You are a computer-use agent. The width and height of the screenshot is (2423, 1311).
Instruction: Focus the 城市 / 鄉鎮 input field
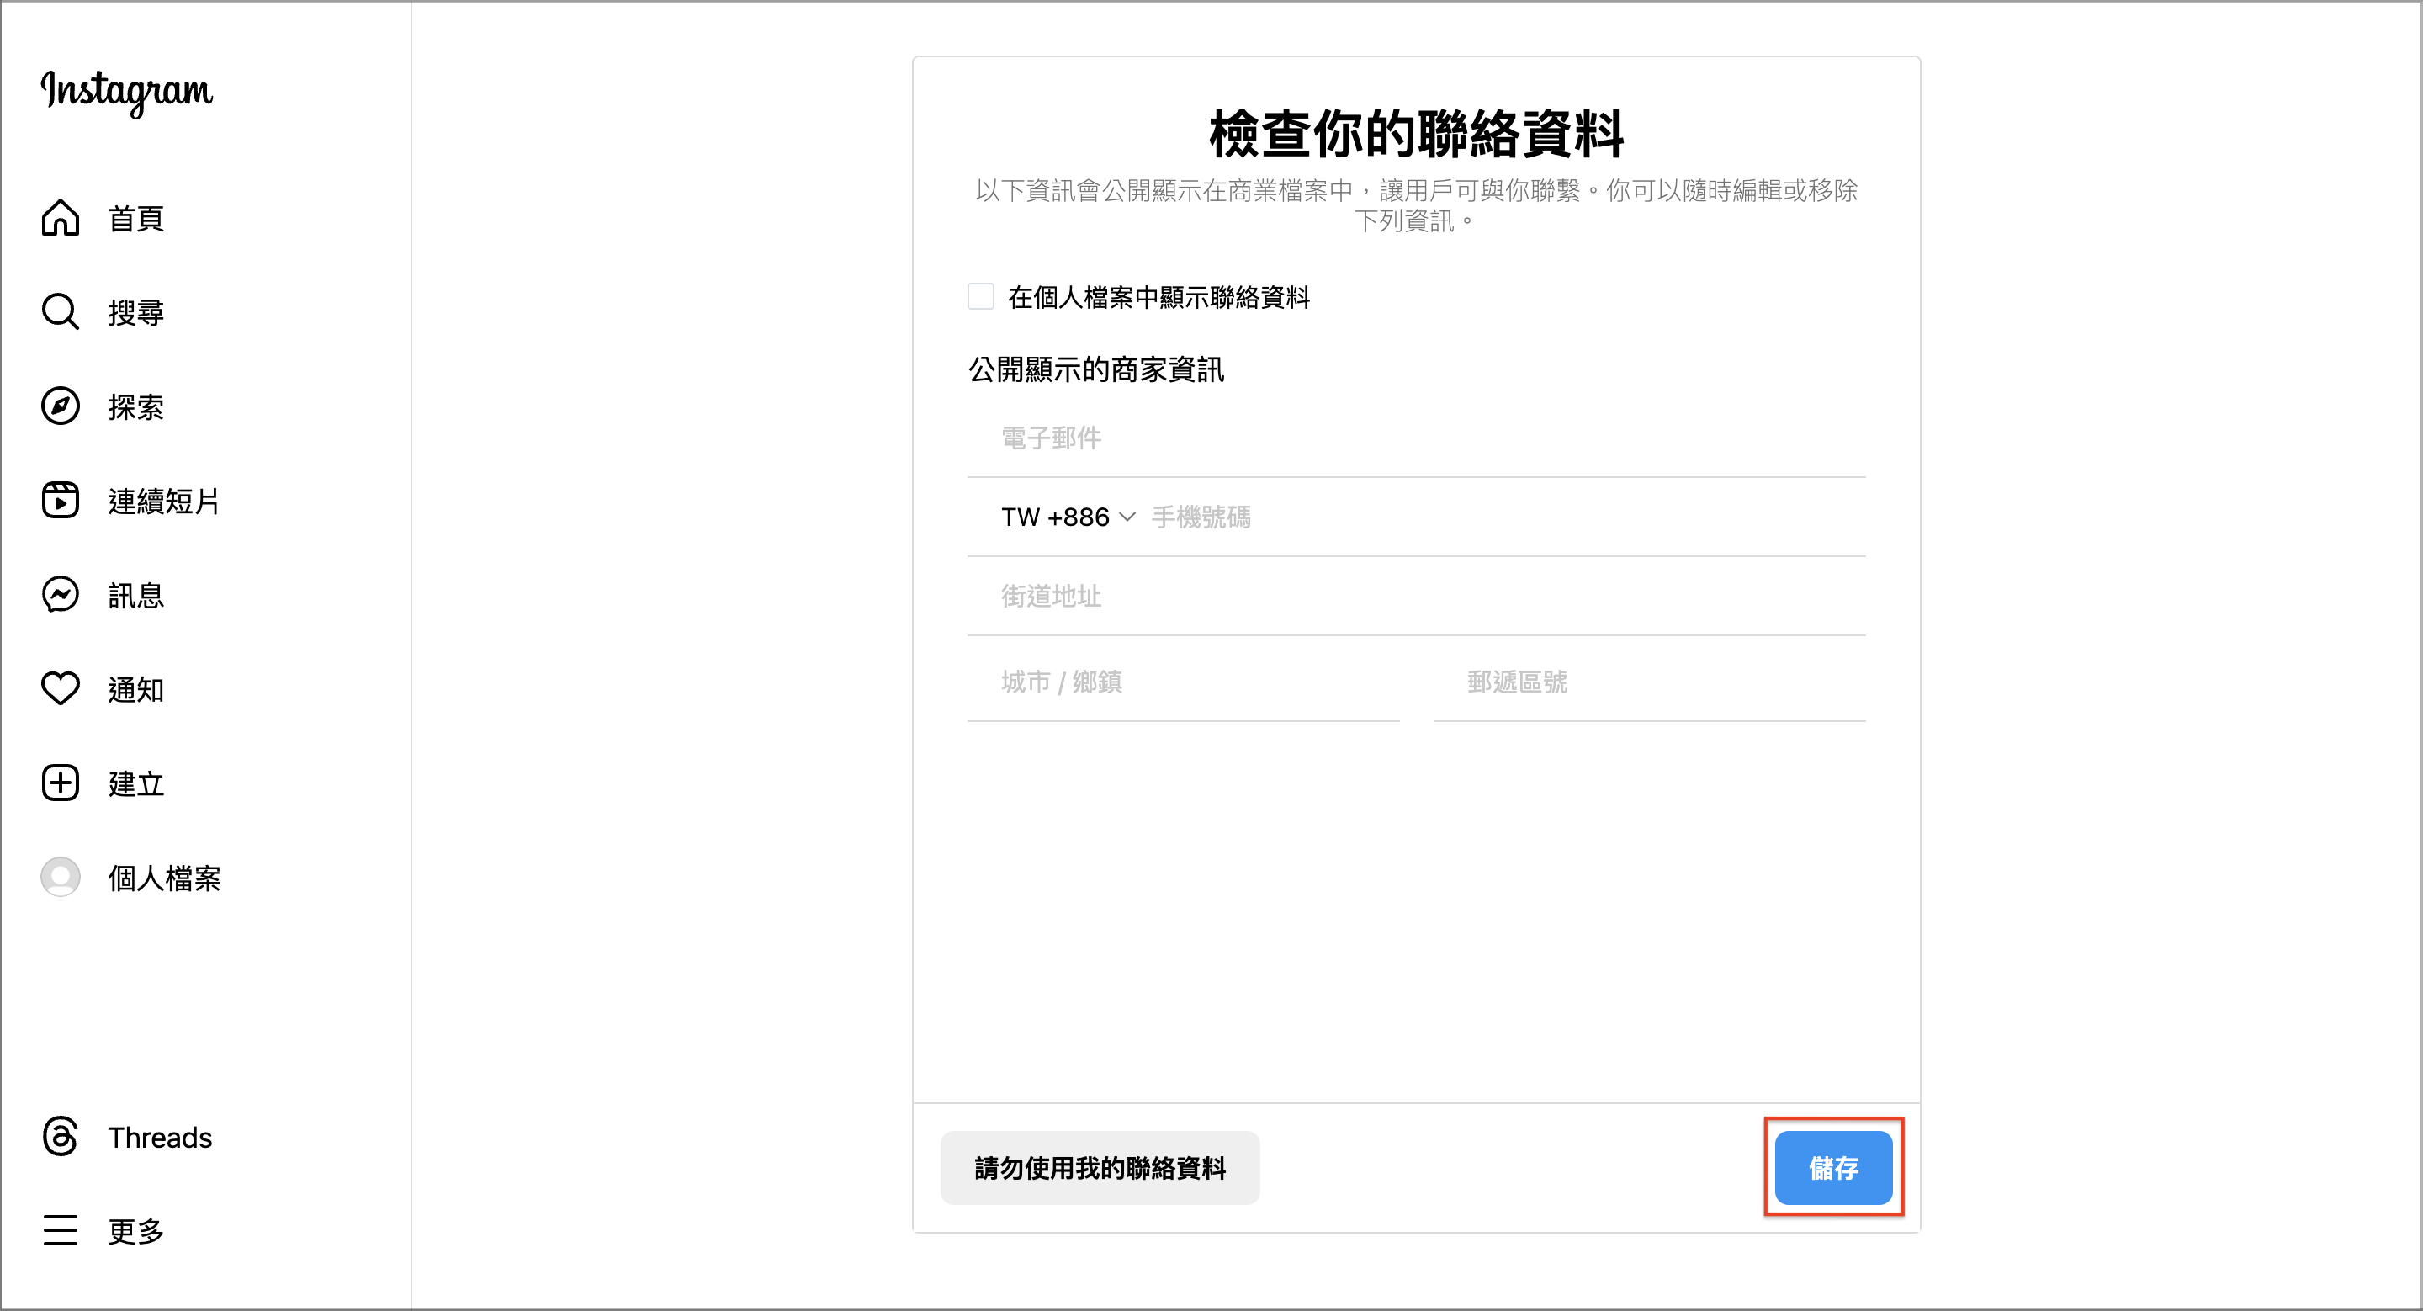(1183, 682)
